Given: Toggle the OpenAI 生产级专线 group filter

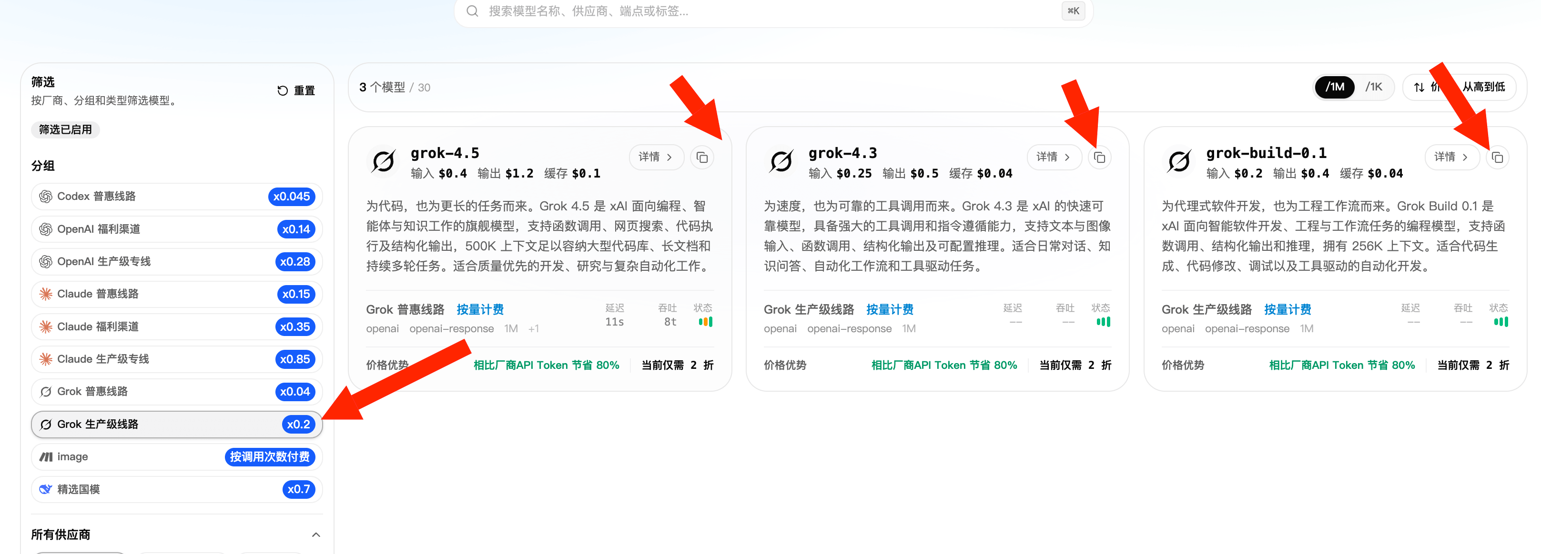Looking at the screenshot, I should pyautogui.click(x=176, y=262).
